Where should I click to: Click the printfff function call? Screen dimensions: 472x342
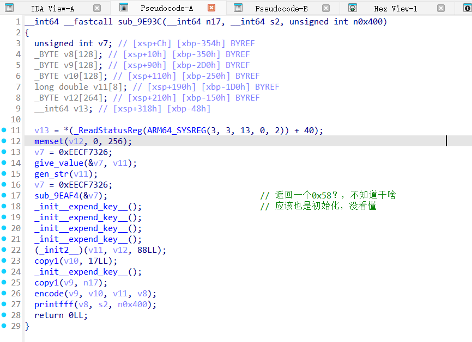(x=54, y=304)
